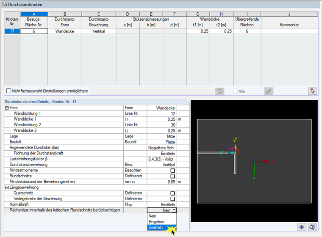Click the eye view-mode icon below the graphic

(302, 227)
